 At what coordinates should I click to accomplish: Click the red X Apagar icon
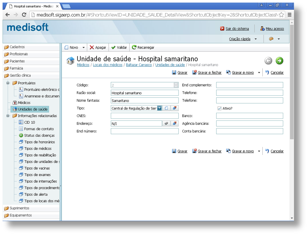(x=92, y=47)
